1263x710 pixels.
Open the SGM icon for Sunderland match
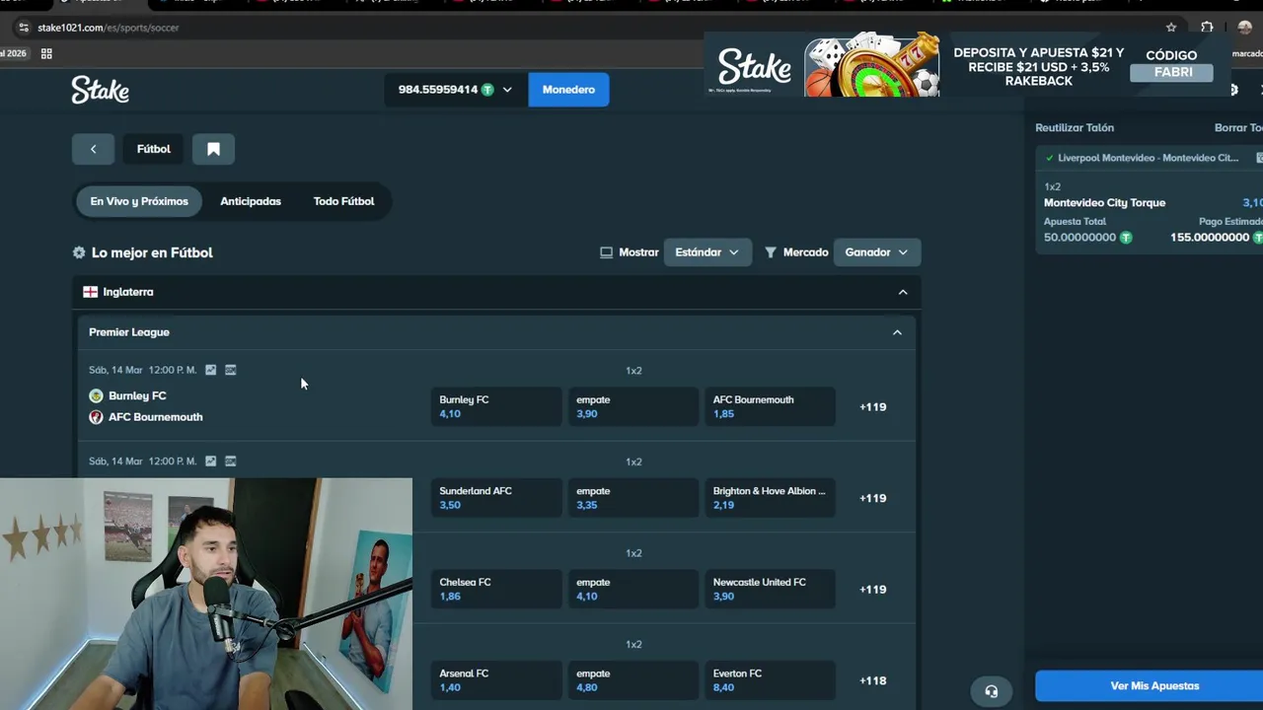(230, 461)
